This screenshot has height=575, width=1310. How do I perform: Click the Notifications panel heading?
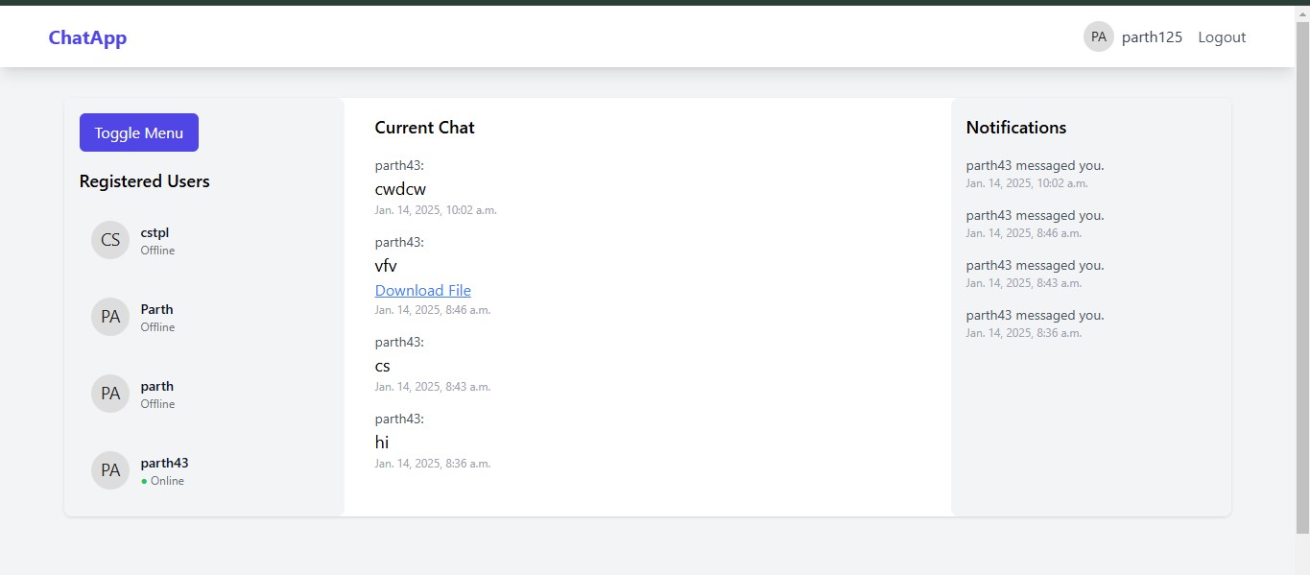[1015, 127]
